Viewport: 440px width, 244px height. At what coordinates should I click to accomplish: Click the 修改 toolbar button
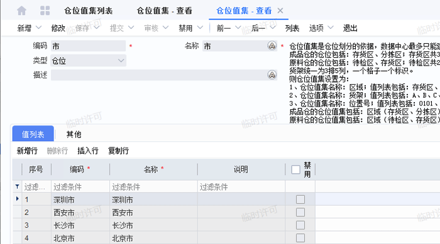(58, 28)
